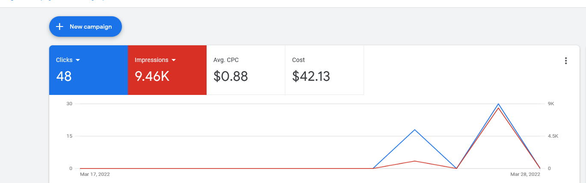Screen dimensions: 586x183
Task: Click the New campaign button label
Action: pyautogui.click(x=91, y=27)
